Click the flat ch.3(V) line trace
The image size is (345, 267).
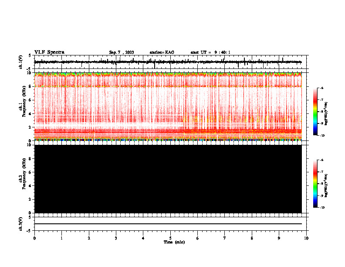168,224
